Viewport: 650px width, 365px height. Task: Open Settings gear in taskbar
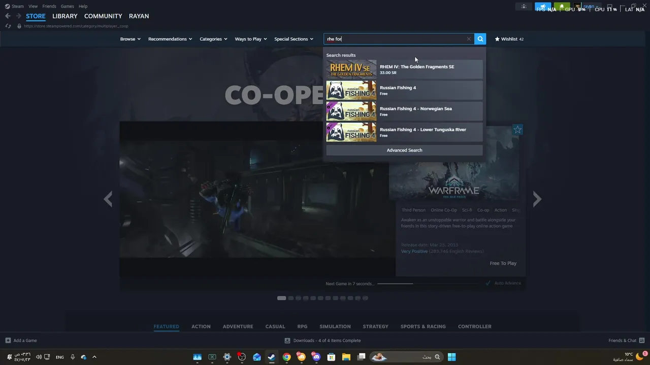(x=227, y=357)
